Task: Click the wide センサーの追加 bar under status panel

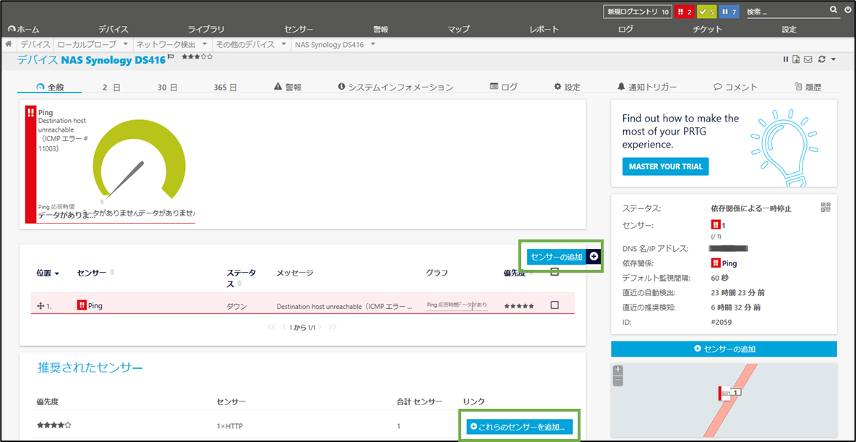Action: pyautogui.click(x=724, y=349)
